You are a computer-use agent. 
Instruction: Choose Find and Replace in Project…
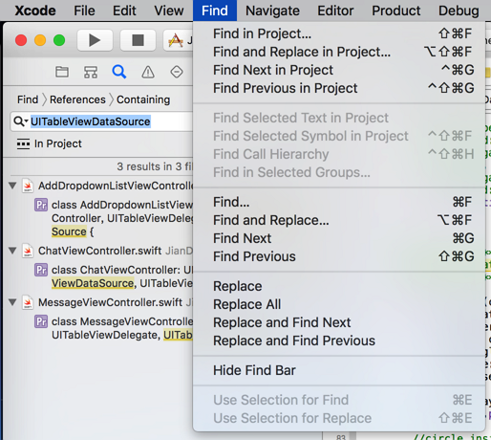pos(339,52)
